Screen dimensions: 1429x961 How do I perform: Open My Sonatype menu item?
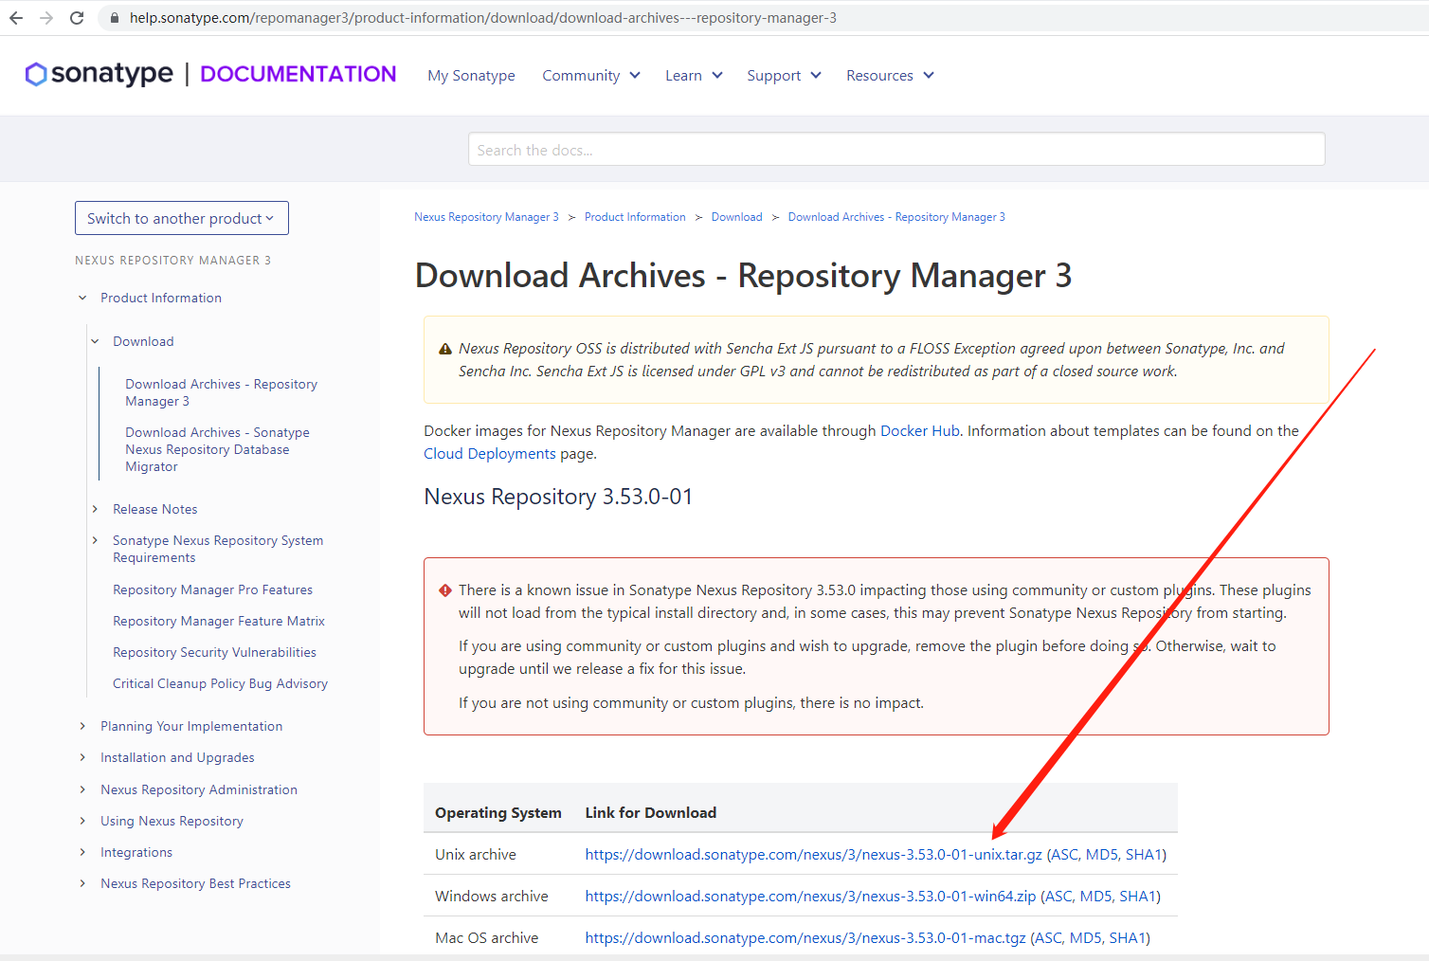[471, 76]
